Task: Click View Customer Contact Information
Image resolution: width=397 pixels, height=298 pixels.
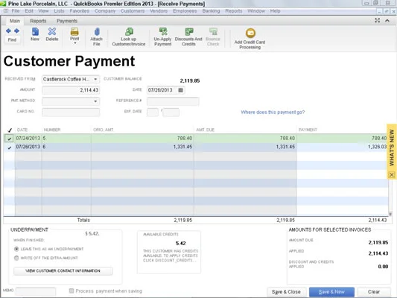Action: tap(63, 271)
